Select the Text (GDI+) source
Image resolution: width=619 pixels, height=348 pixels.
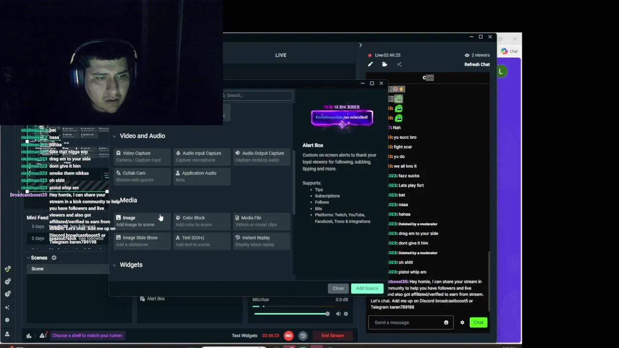[x=202, y=241]
